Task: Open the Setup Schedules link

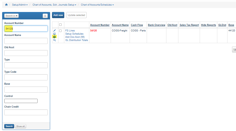Action: [x=74, y=34]
